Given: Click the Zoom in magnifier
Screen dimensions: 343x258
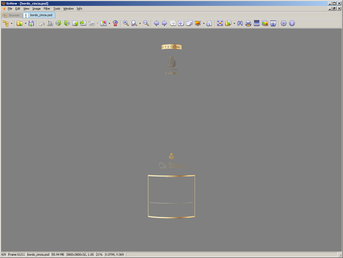Looking at the screenshot, I should tap(126, 23).
